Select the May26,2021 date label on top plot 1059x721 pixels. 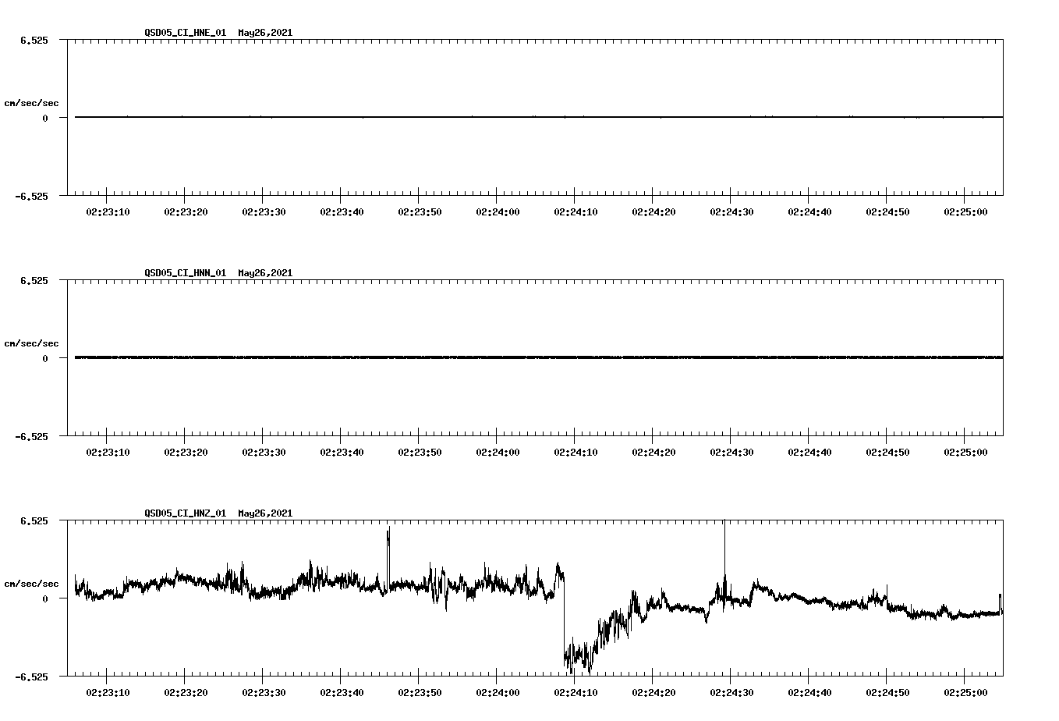264,34
